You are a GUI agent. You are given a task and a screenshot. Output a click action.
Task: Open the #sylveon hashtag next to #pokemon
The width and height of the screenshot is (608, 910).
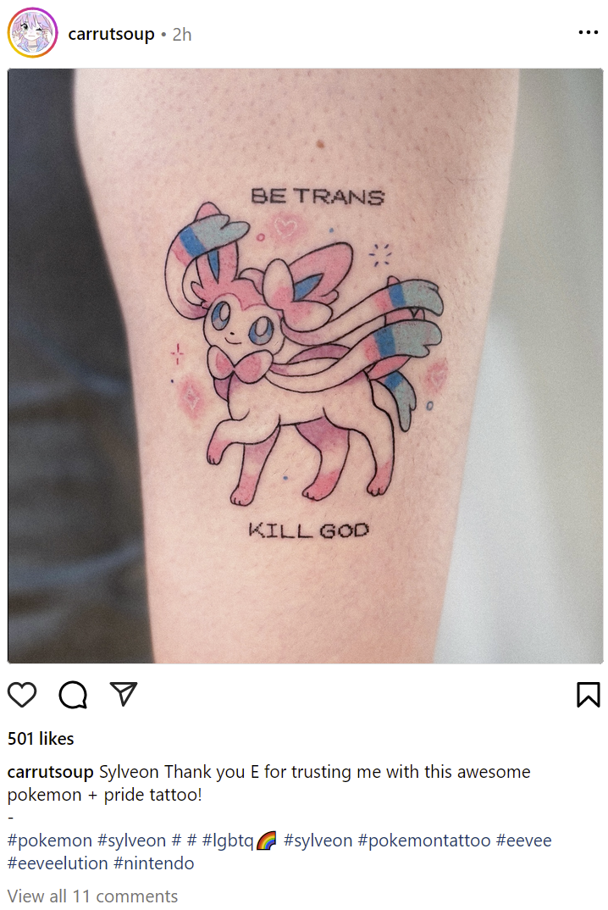pyautogui.click(x=132, y=841)
